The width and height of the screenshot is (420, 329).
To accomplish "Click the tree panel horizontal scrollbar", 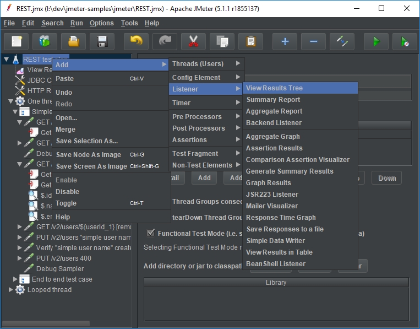I will (x=46, y=323).
